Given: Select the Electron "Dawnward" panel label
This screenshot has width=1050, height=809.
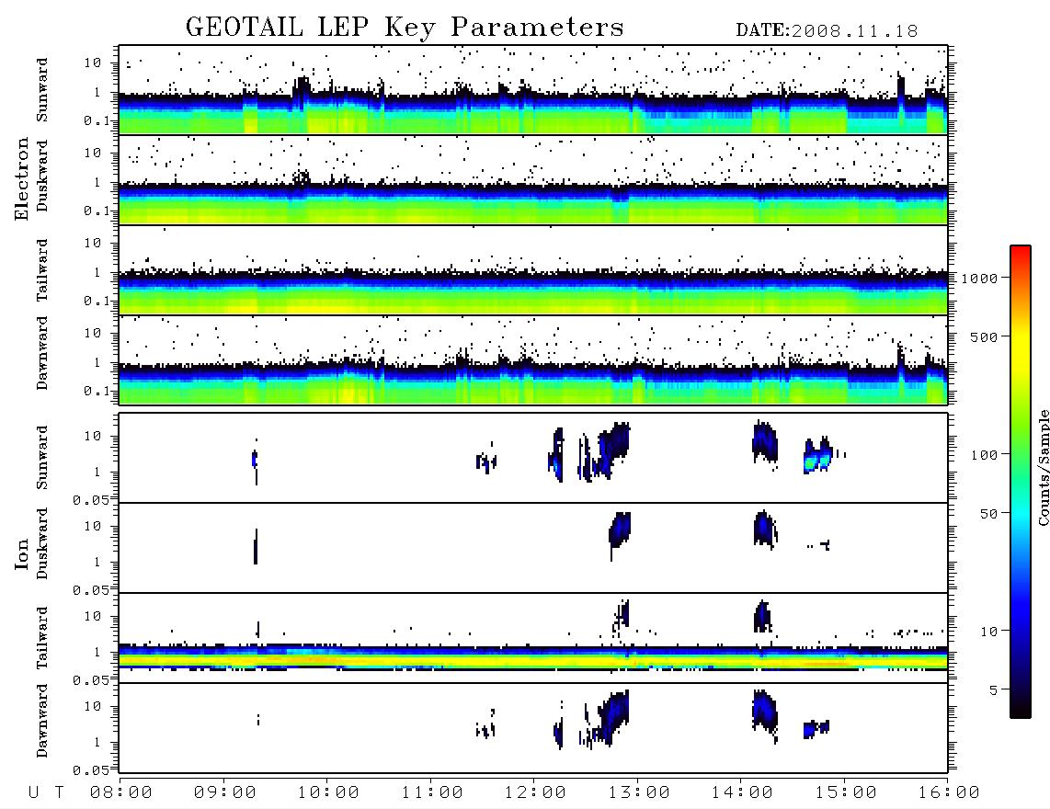Looking at the screenshot, I should click(42, 353).
